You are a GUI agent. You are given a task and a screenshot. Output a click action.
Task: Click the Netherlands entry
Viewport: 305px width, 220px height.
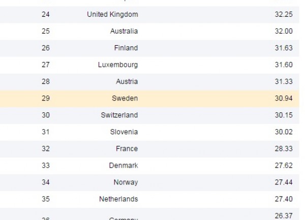pyautogui.click(x=118, y=199)
